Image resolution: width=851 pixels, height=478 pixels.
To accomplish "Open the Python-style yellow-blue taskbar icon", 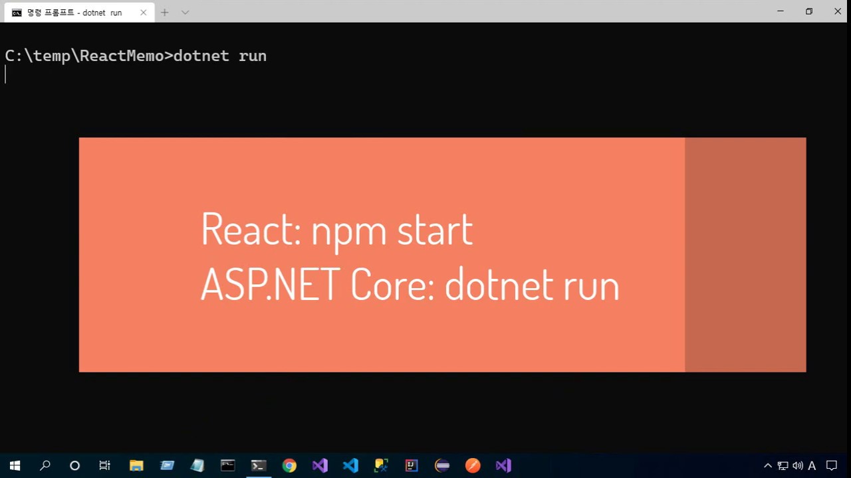I will [x=381, y=465].
